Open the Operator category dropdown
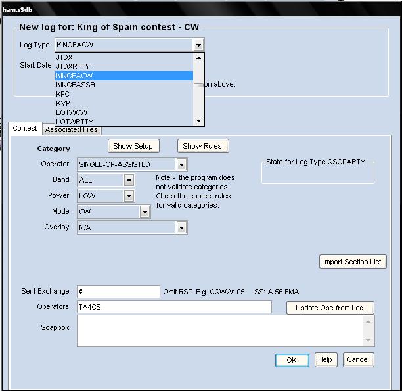 coord(181,164)
